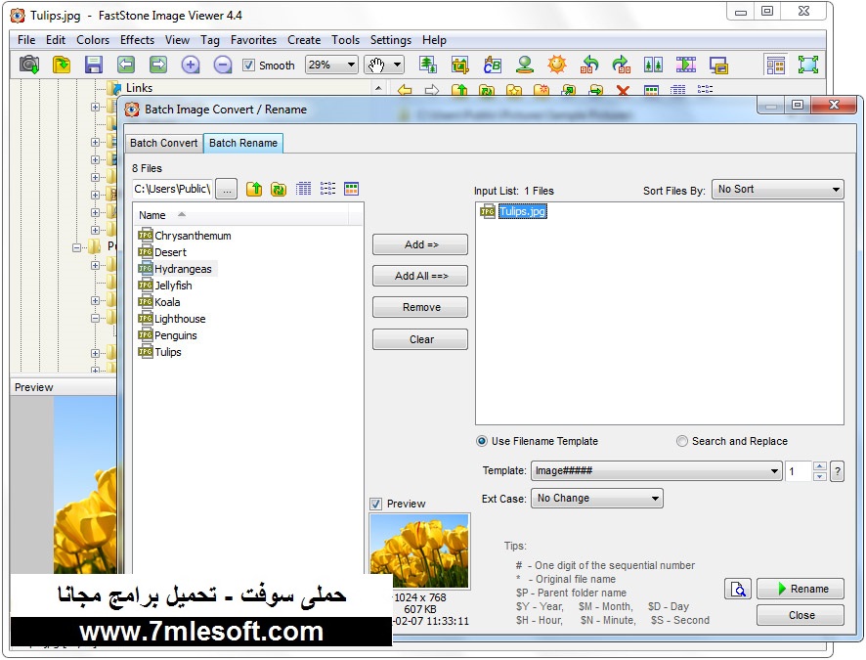Select the Lighthouse file in list
The width and height of the screenshot is (866, 660).
pyautogui.click(x=172, y=319)
